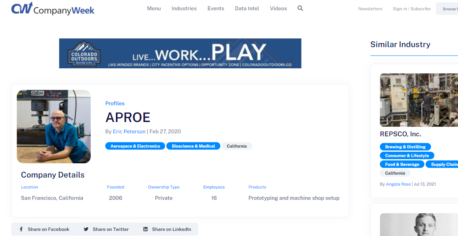Share on Twitter

[106, 229]
